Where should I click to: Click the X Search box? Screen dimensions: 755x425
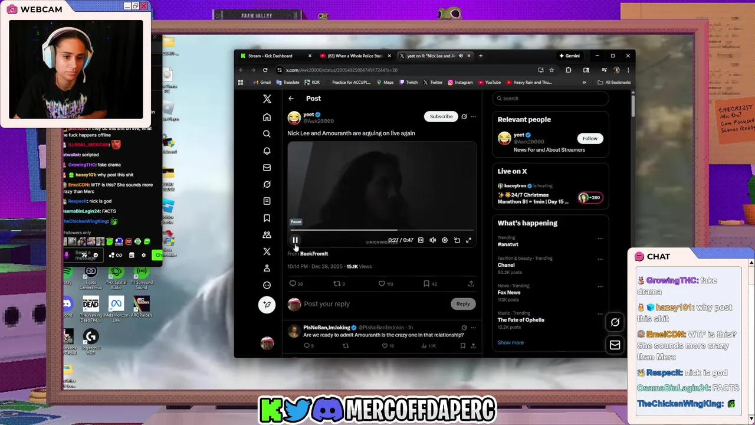point(550,99)
